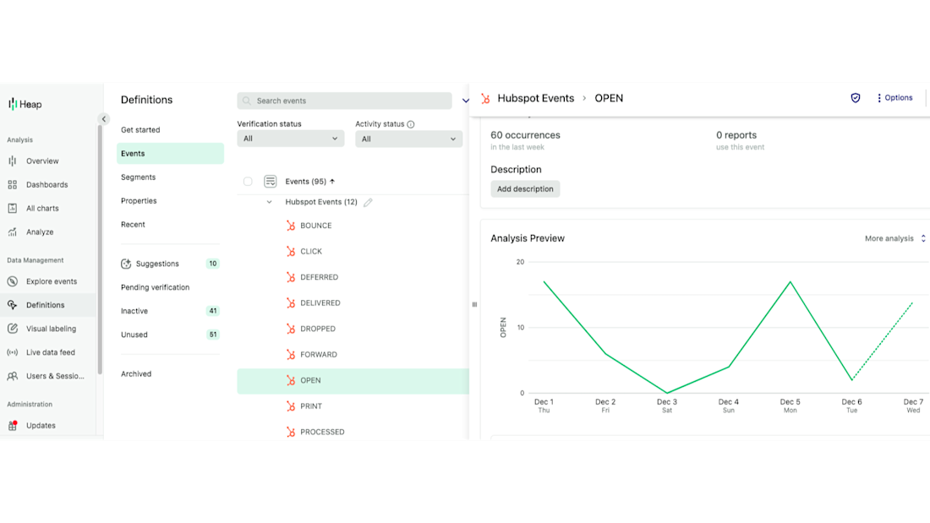Click the Suggestions count badge 10
This screenshot has width=930, height=523.
(x=212, y=264)
